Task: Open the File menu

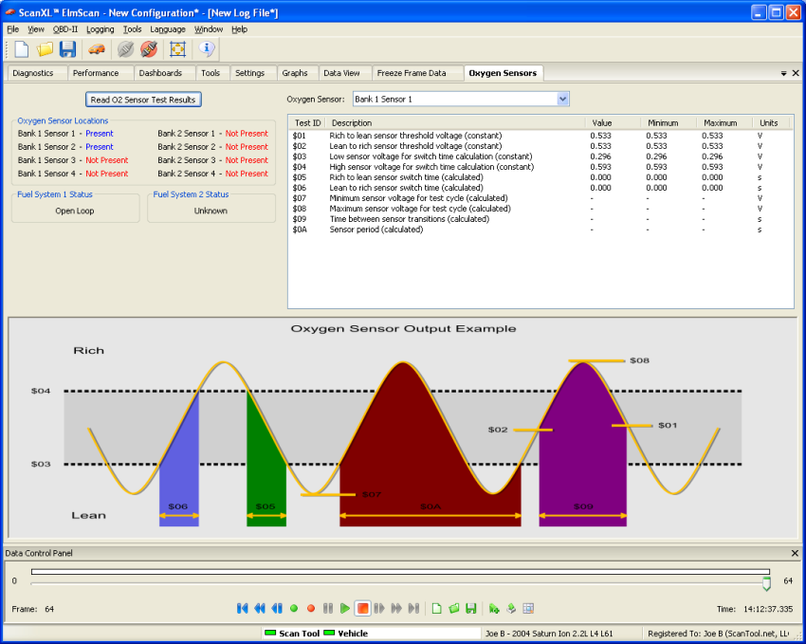Action: 13,29
